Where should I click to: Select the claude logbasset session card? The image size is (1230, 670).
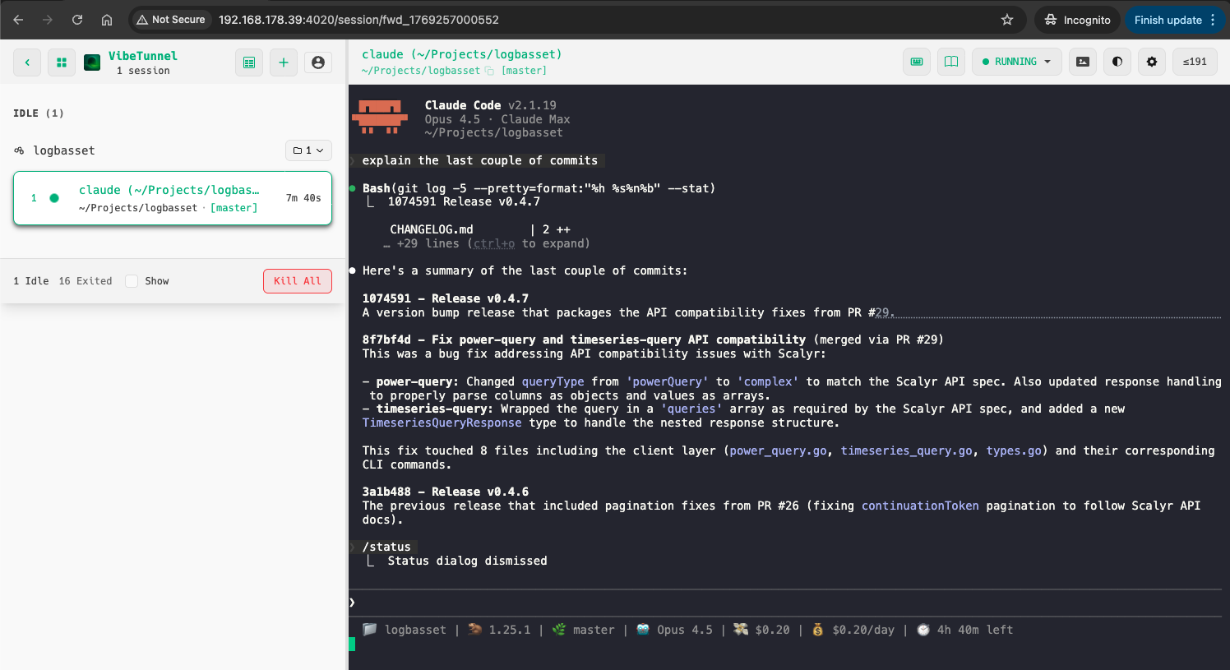[x=172, y=198]
